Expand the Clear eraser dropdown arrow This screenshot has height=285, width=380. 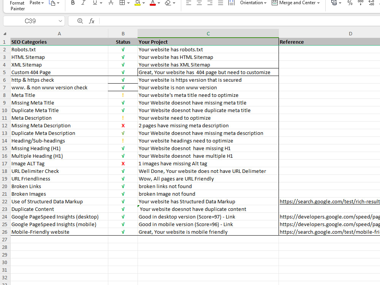click(x=174, y=3)
